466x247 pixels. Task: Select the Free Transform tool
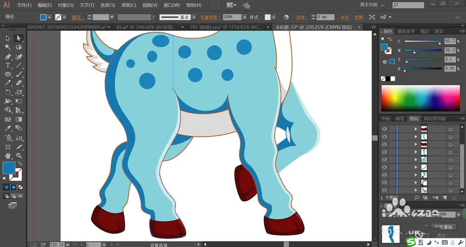[19, 101]
